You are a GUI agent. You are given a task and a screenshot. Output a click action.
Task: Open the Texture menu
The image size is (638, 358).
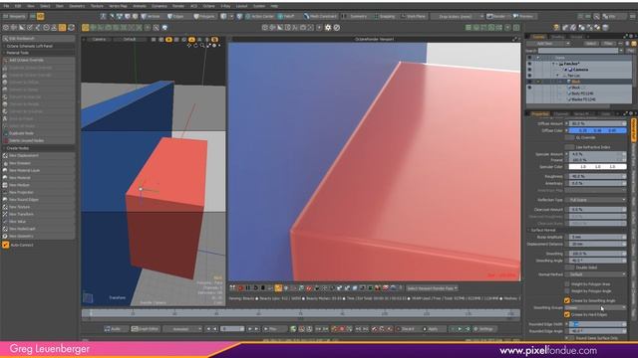coord(97,6)
